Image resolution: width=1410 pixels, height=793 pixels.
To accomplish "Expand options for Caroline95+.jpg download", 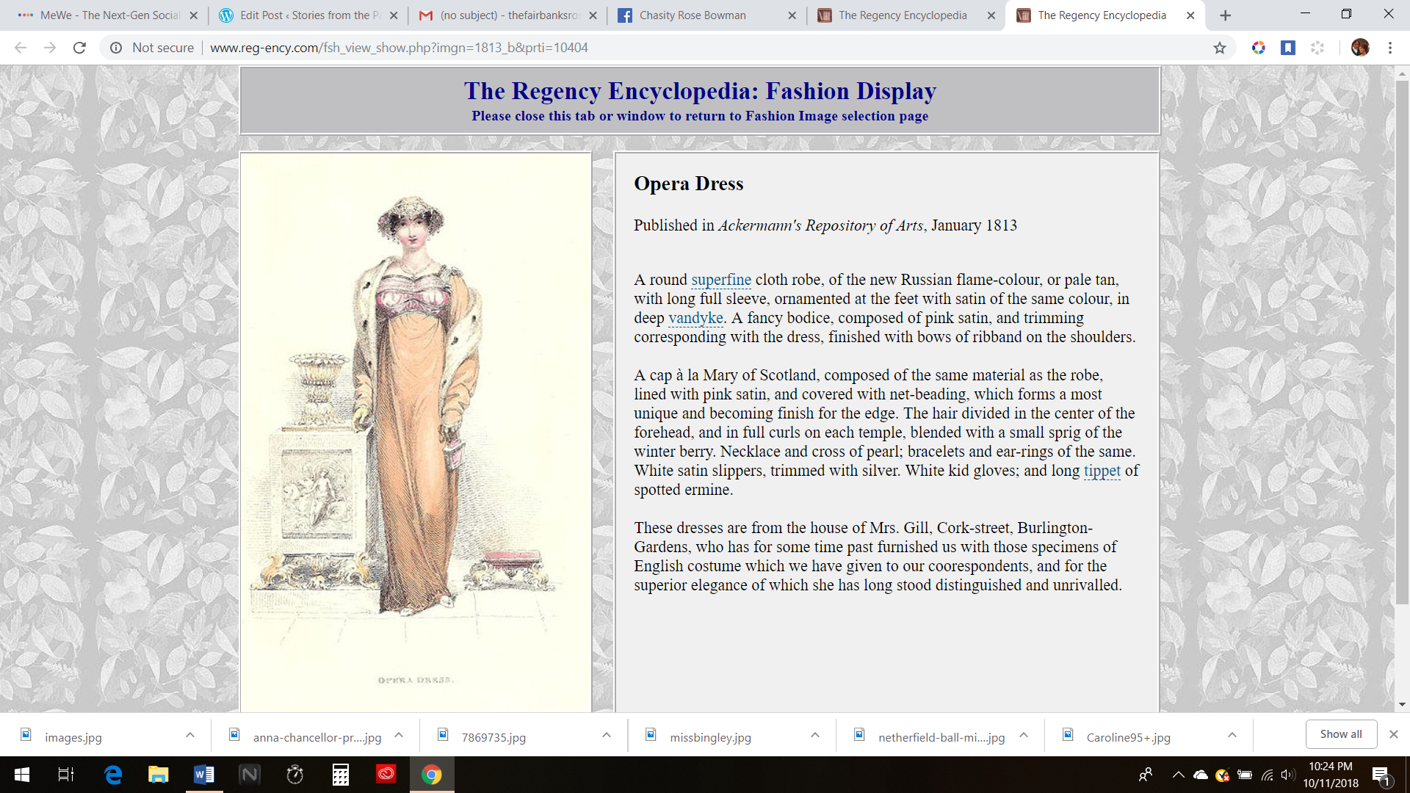I will (1232, 735).
